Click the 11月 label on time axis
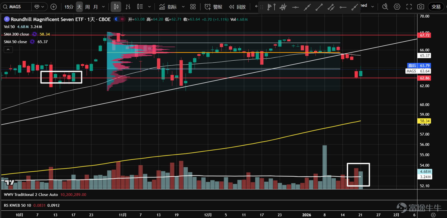This screenshot has width=447, height=218. coord(123,215)
